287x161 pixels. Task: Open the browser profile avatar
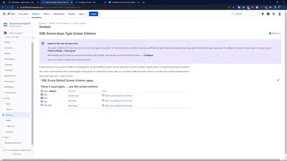279,7
